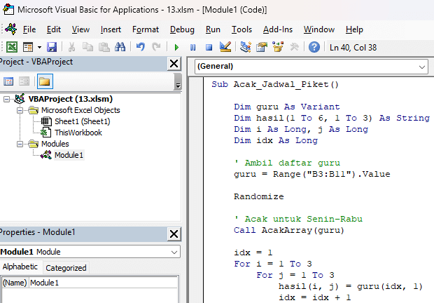
Task: Open the Edit menu
Action: (x=54, y=29)
